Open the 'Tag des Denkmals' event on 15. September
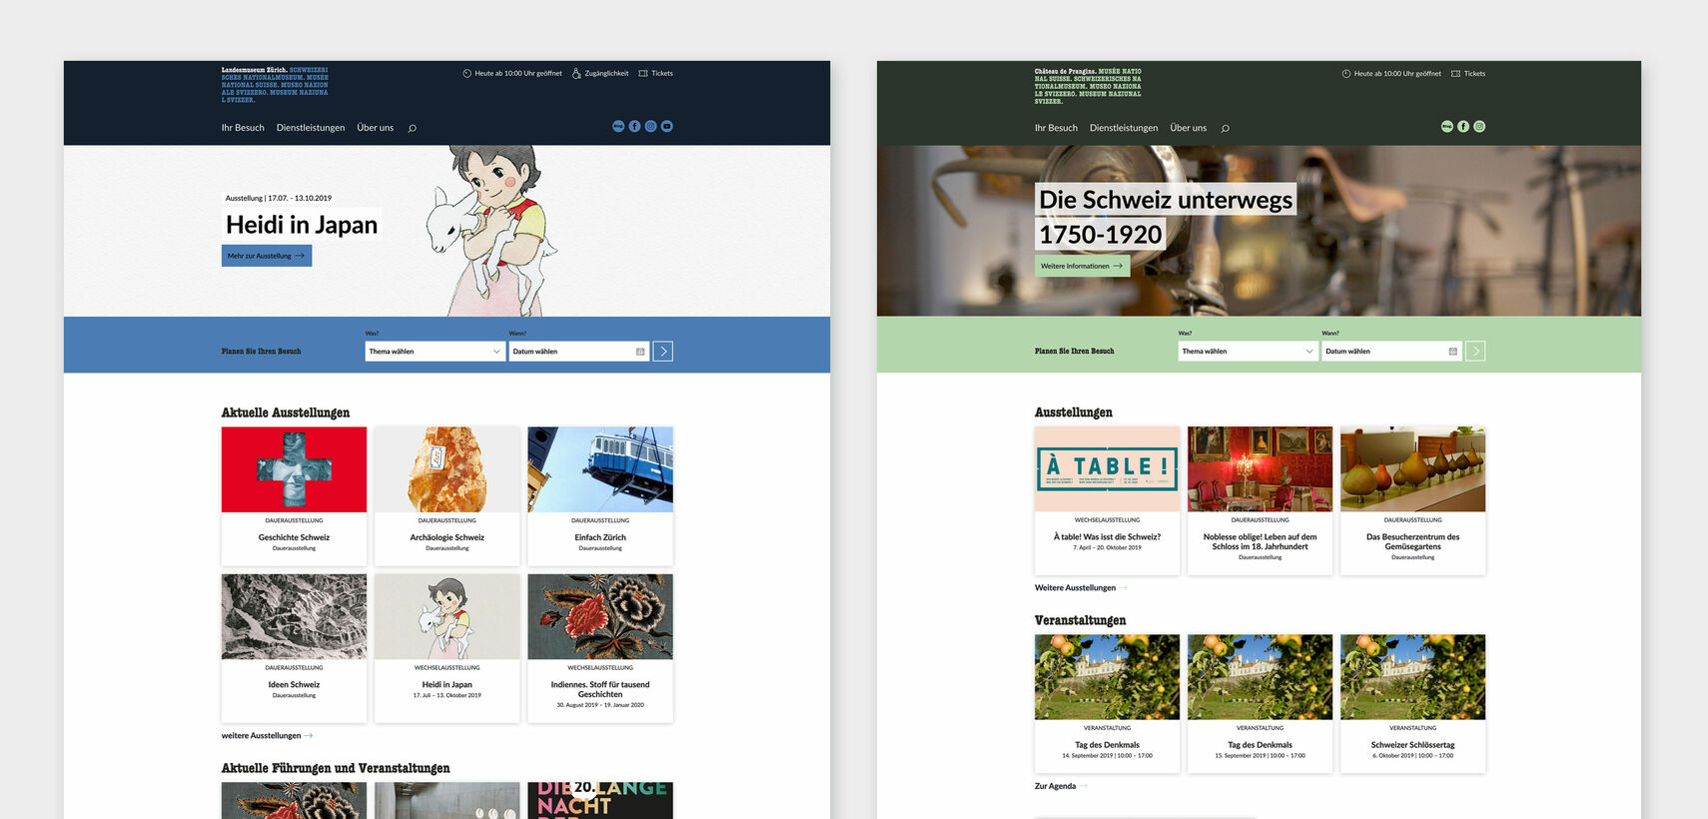Image resolution: width=1708 pixels, height=819 pixels. (x=1260, y=704)
